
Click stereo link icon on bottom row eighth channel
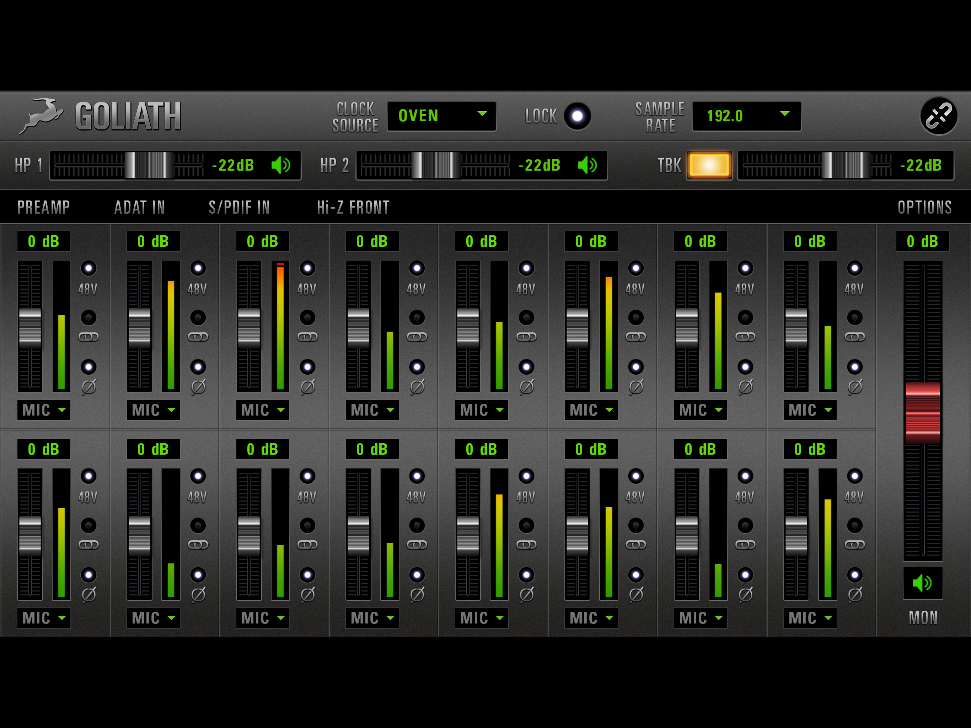[855, 545]
